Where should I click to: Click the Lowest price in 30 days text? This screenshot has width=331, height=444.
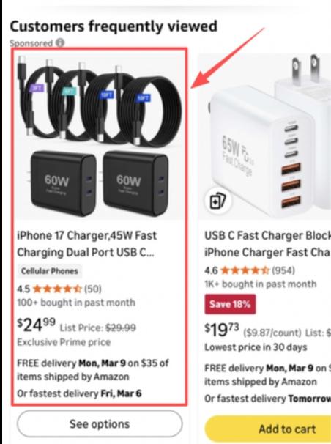[256, 347]
